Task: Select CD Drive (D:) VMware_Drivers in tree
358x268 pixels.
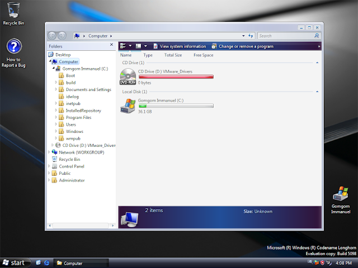Action: [89, 145]
